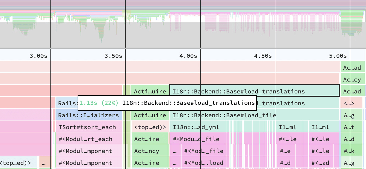
Task: Click the light-blue <top…ed)> frame
Action: pos(18,162)
